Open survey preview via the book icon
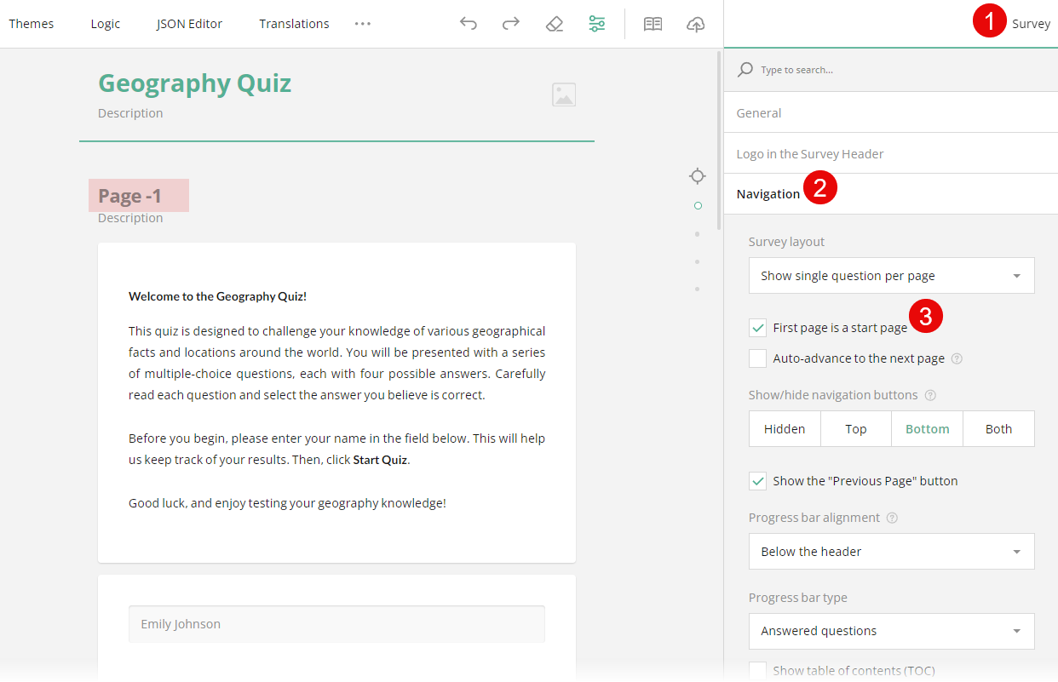Image resolution: width=1058 pixels, height=682 pixels. click(653, 23)
